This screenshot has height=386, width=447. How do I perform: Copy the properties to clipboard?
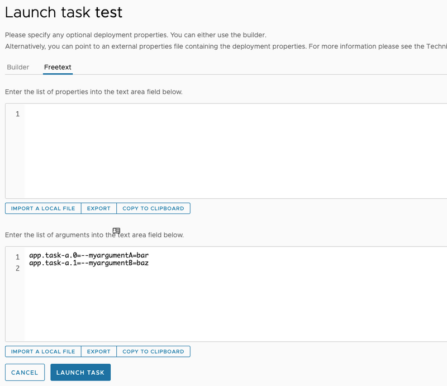[155, 208]
